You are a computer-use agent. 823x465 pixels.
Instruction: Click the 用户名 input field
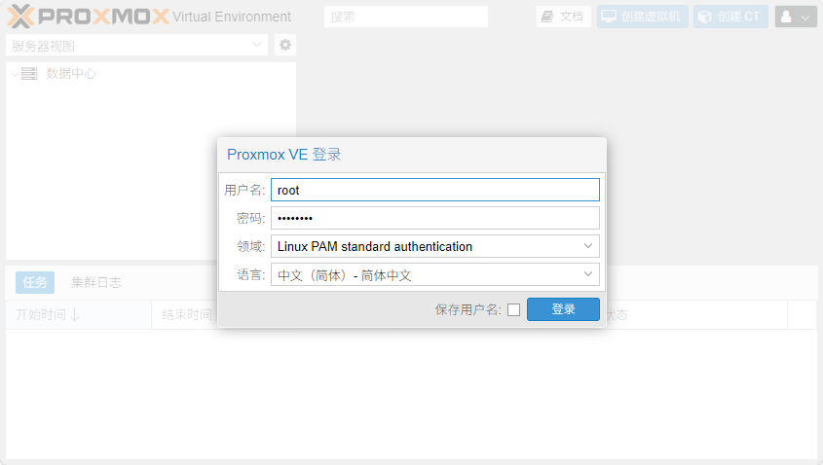[x=434, y=190]
